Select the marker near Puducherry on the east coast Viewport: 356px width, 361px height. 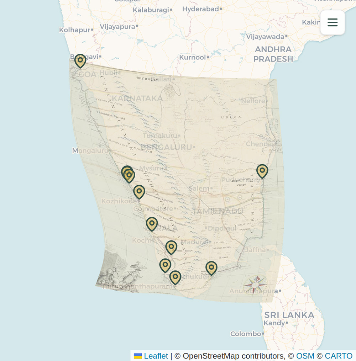coord(262,171)
